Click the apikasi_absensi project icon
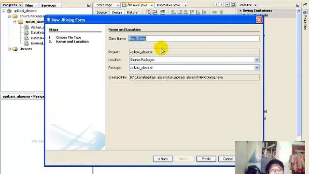309x174 pixels. click(x=9, y=11)
